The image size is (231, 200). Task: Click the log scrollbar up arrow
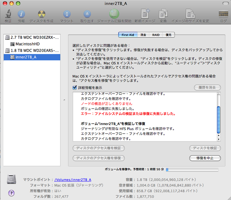point(219,135)
